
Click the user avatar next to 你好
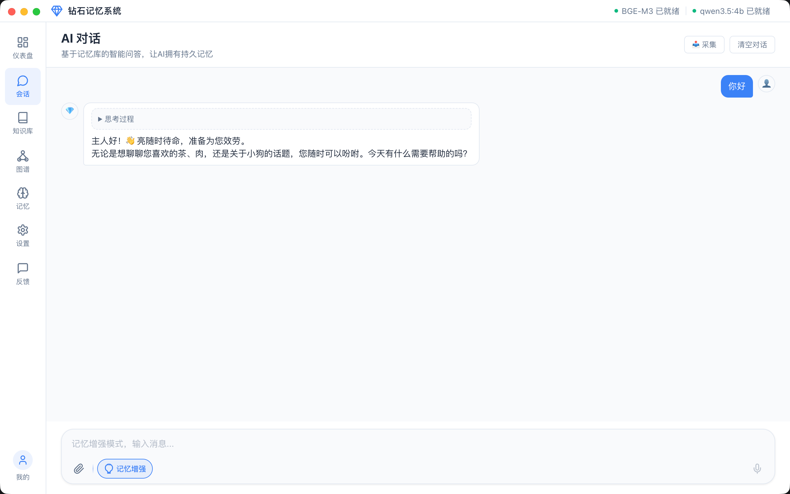tap(767, 84)
